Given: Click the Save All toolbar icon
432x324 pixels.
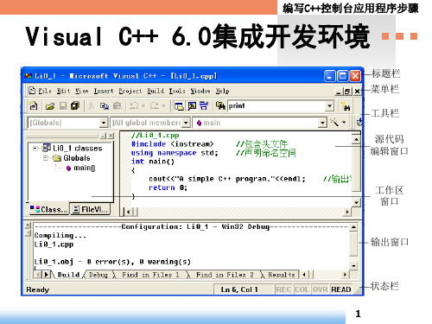Looking at the screenshot, I should [75, 105].
